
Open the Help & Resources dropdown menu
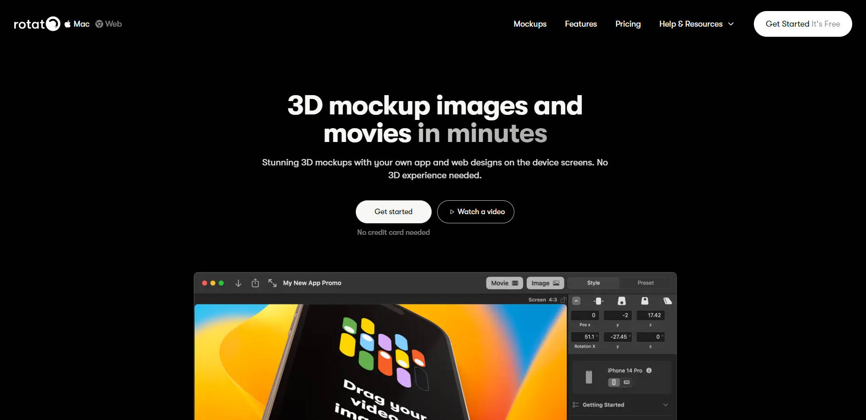point(696,24)
